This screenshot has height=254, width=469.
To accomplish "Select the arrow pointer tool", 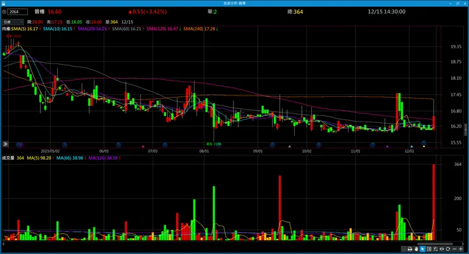I will [423, 249].
